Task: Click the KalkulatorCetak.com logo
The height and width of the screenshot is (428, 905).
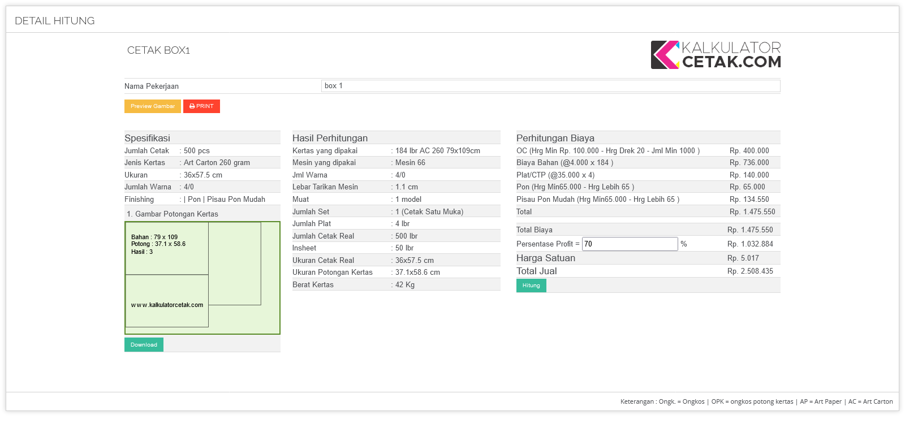Action: (x=716, y=55)
